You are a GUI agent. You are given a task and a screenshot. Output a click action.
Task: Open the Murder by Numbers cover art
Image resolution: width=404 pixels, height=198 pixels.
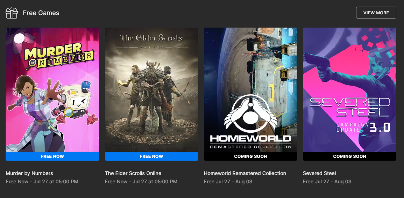52,90
